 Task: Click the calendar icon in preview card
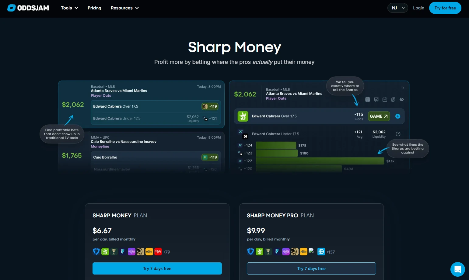(x=385, y=99)
